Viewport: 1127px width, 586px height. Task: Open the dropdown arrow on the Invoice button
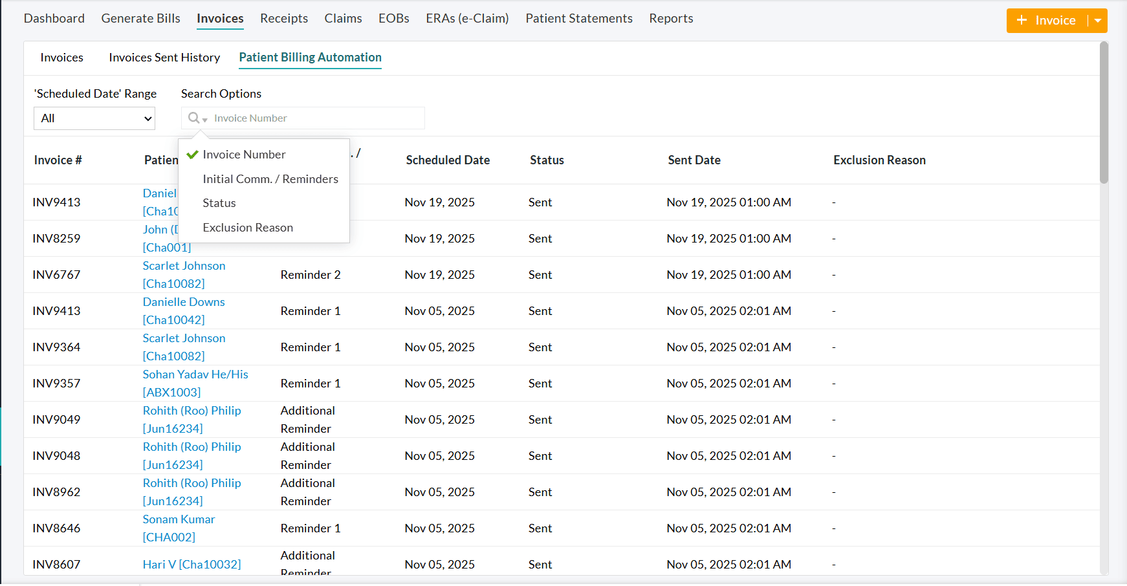(1099, 20)
